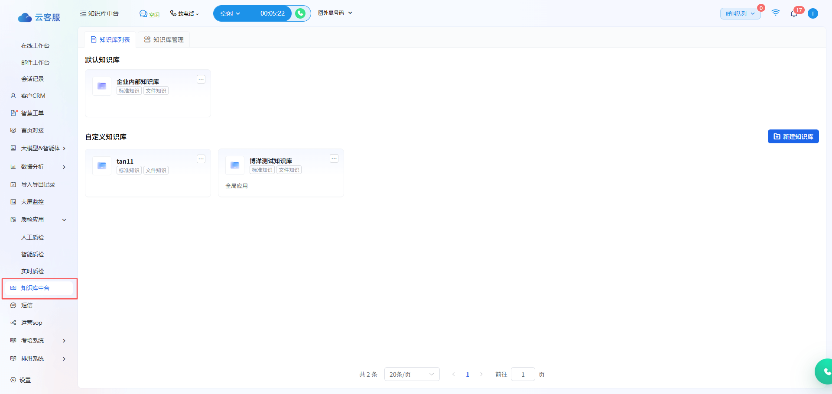832x394 pixels.
Task: Open the 企业内部知识库 thumbnail
Action: pyautogui.click(x=102, y=86)
